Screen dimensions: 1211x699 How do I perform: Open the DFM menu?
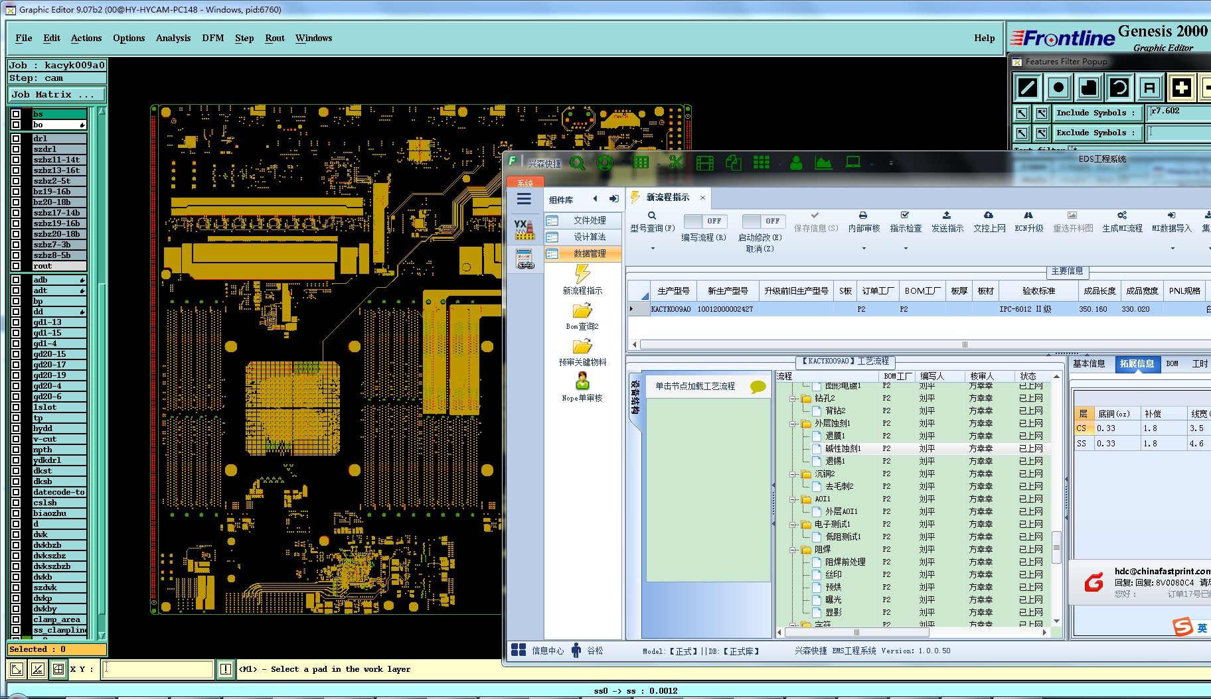pos(212,38)
